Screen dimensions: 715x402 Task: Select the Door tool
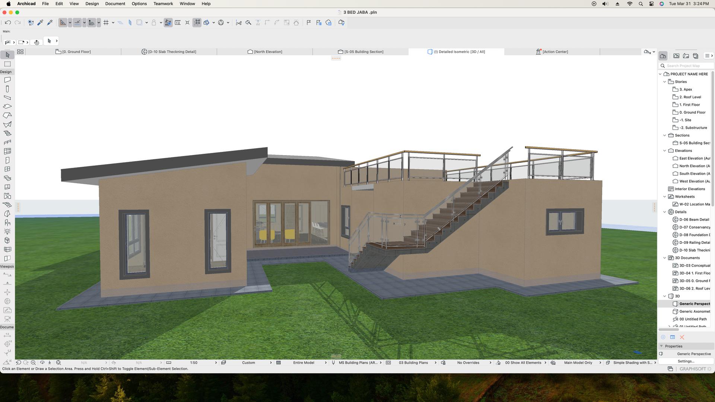7,160
